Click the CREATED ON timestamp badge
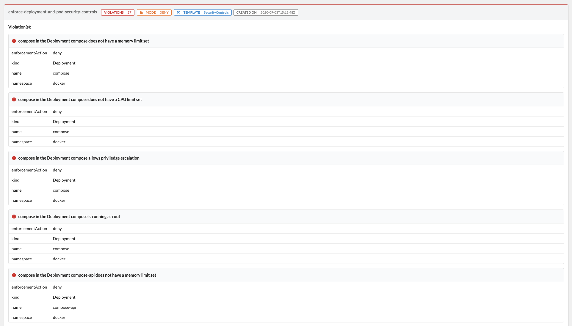The width and height of the screenshot is (572, 326). point(266,12)
